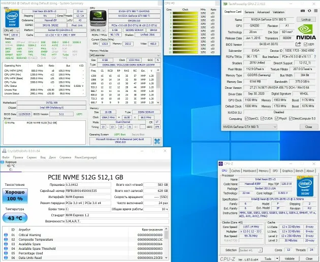Click the firmware field 0.3.0412
Screen dimensions: 320x262
click(x=88, y=185)
